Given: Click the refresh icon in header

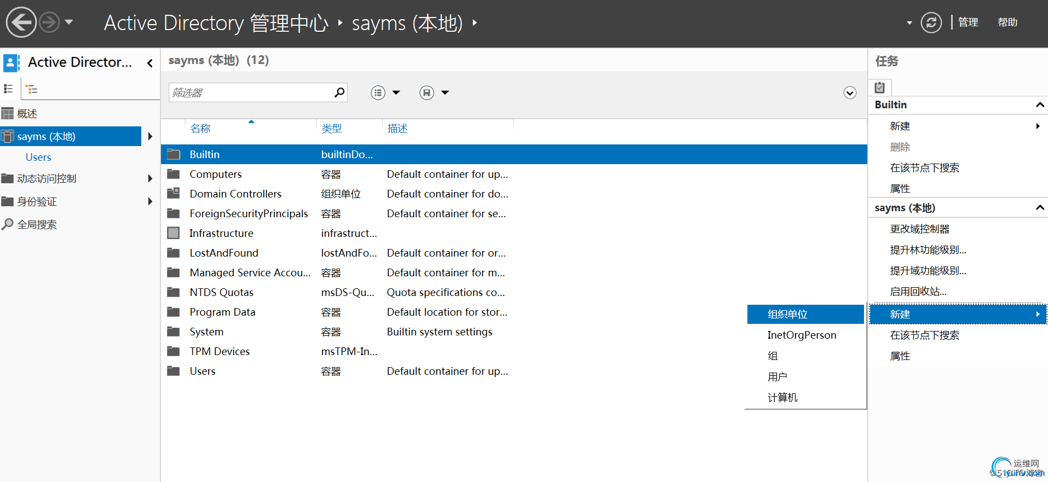Looking at the screenshot, I should 931,22.
